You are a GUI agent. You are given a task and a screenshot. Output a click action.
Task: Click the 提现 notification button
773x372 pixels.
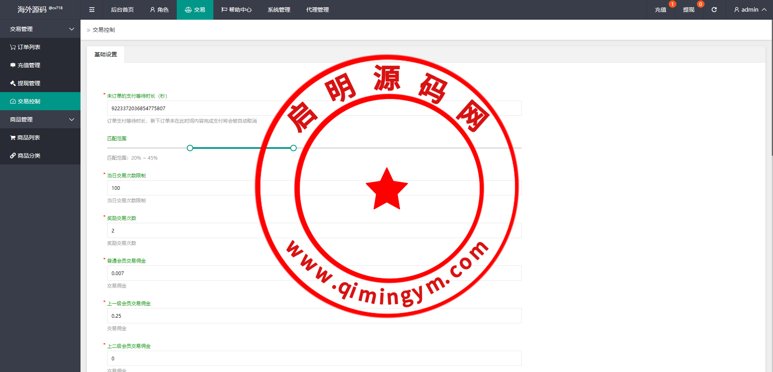pos(688,10)
